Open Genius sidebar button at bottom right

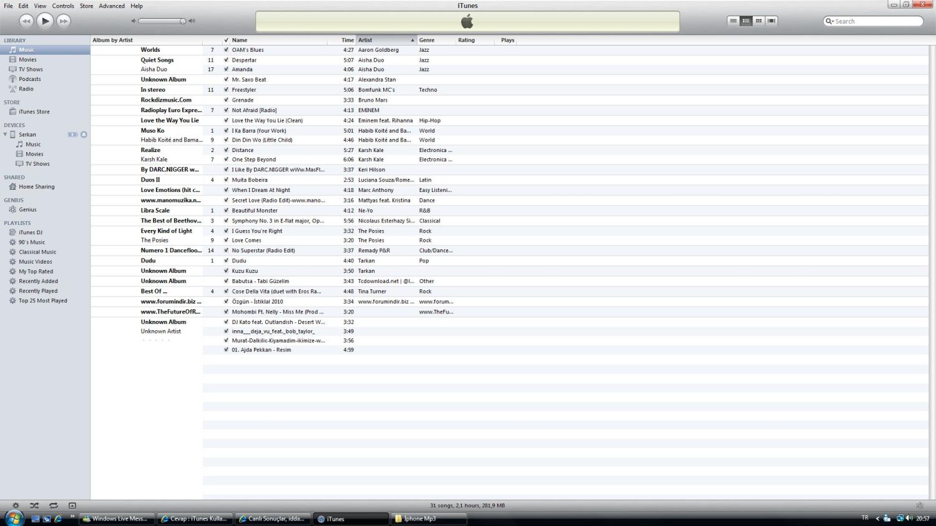tap(919, 505)
